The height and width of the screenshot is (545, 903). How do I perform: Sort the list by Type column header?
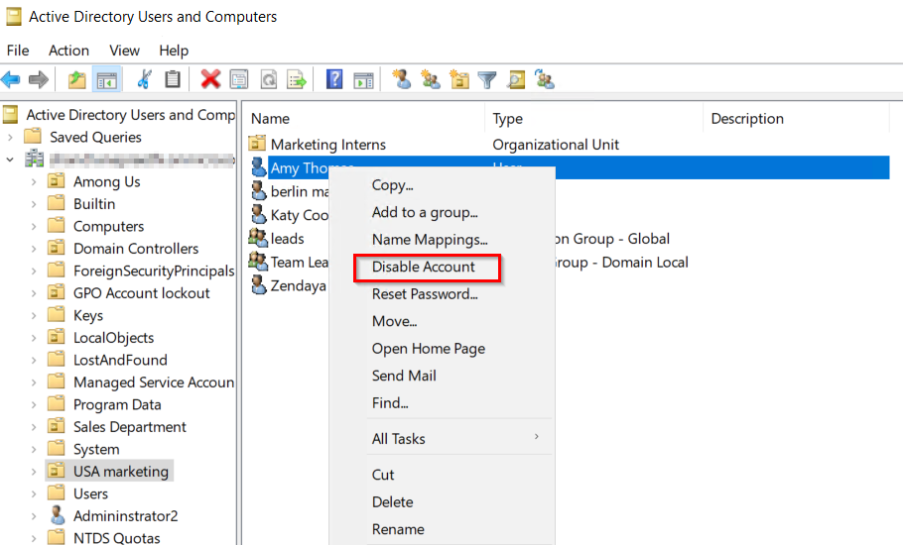click(508, 119)
